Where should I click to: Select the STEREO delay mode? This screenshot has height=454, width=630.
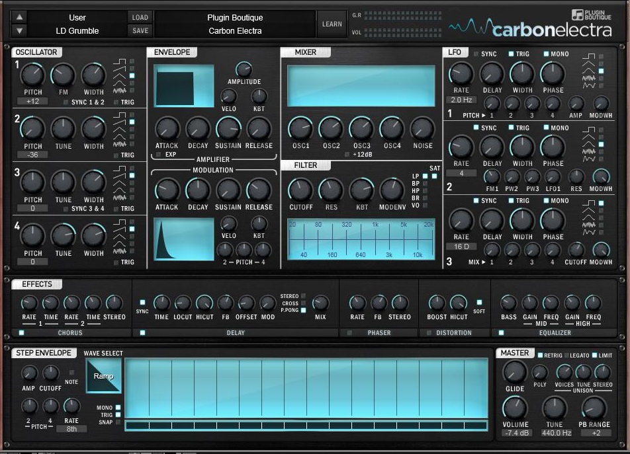pyautogui.click(x=303, y=296)
